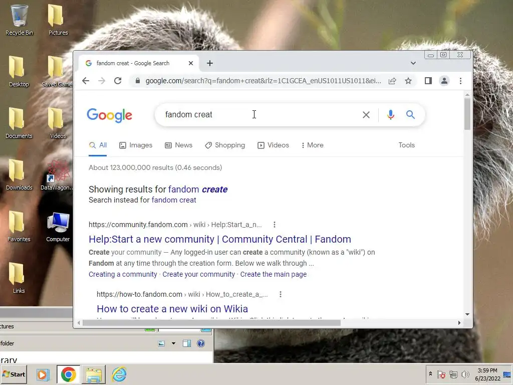Search instead for 'fandom creat'
513x385 pixels.
[x=174, y=200]
